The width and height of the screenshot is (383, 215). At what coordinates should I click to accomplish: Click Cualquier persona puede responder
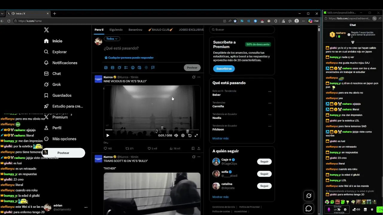[x=129, y=58]
